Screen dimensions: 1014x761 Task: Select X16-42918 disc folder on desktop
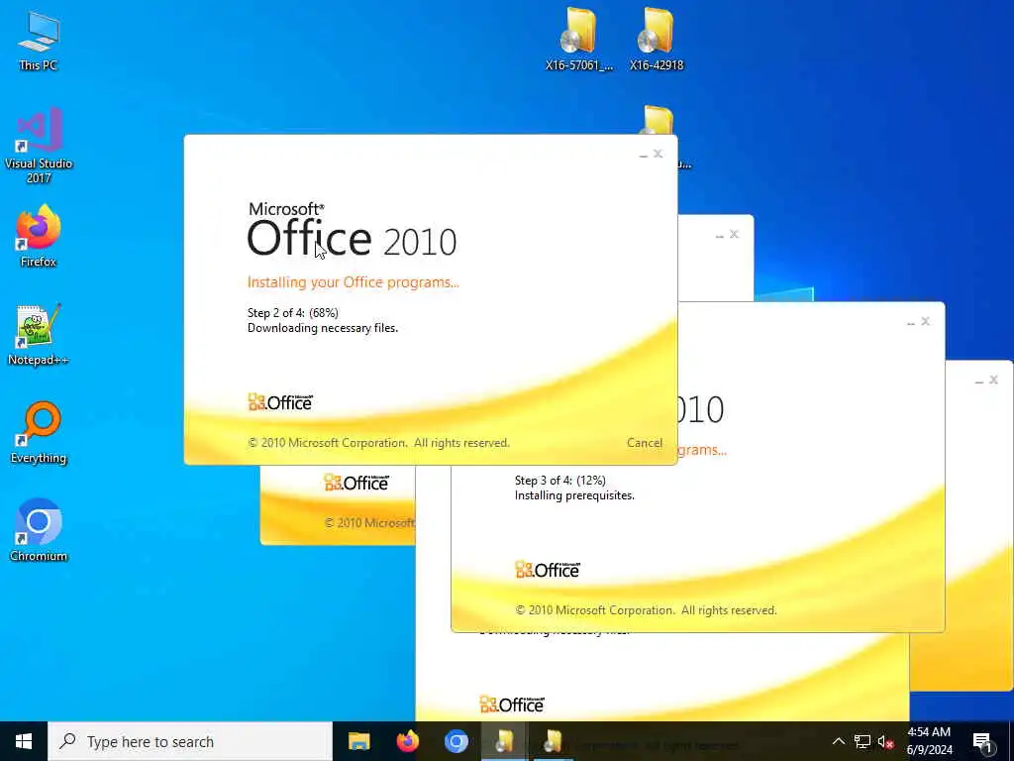(657, 39)
